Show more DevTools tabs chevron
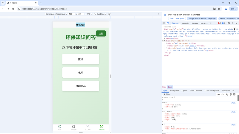 tap(211, 23)
